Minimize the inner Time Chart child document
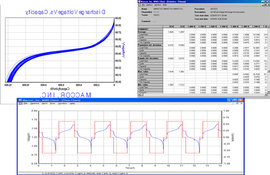 click(x=233, y=104)
